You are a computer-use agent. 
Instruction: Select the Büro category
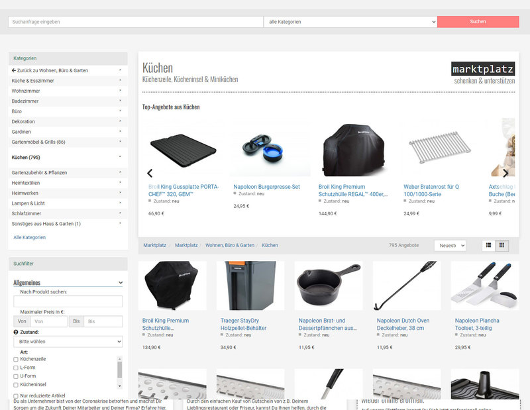[x=17, y=111]
